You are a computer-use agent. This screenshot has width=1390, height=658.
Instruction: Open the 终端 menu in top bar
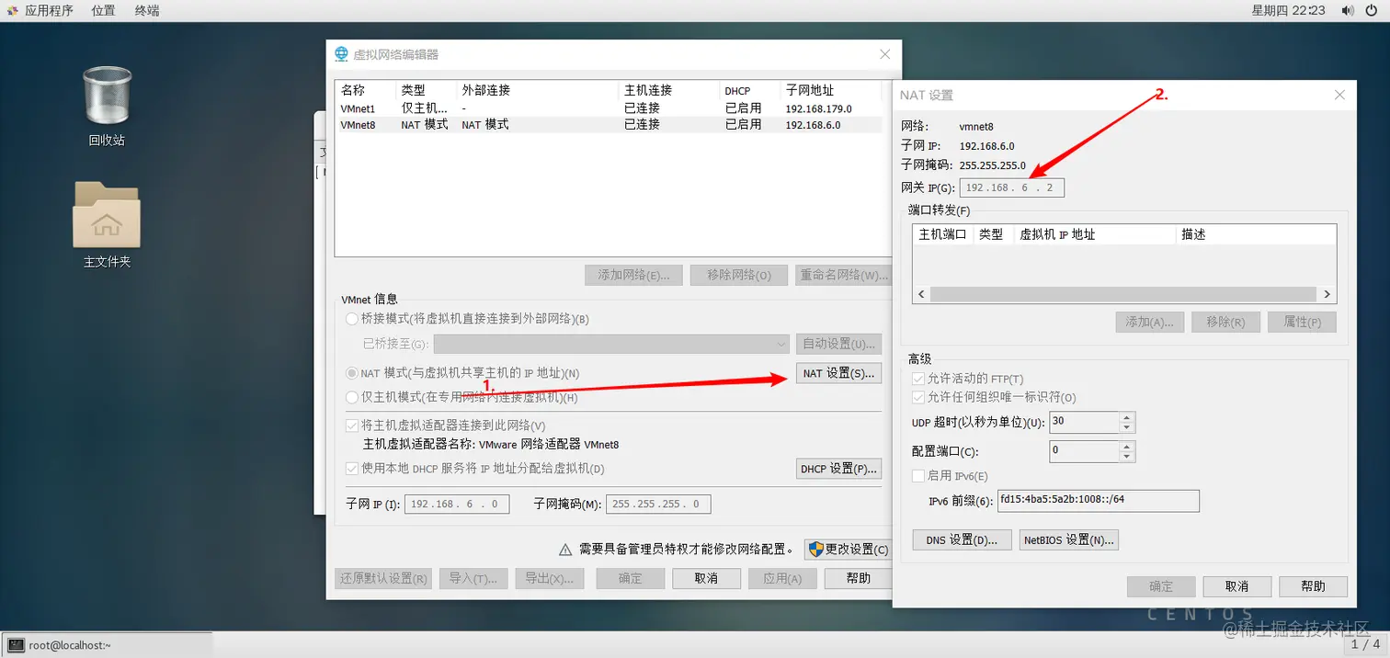click(147, 10)
